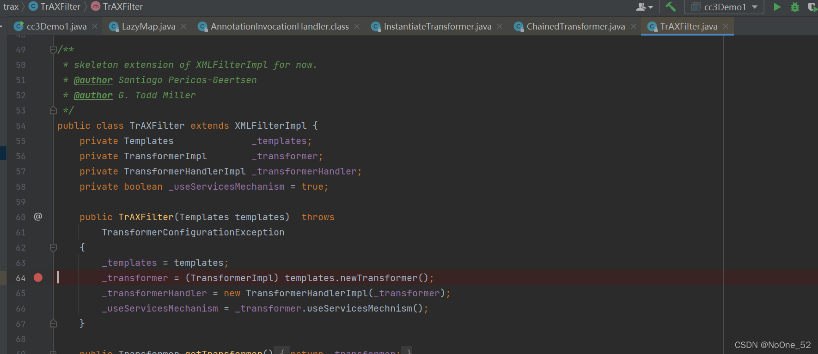This screenshot has height=354, width=818.
Task: Click line number 55 in gutter
Action: (21, 141)
